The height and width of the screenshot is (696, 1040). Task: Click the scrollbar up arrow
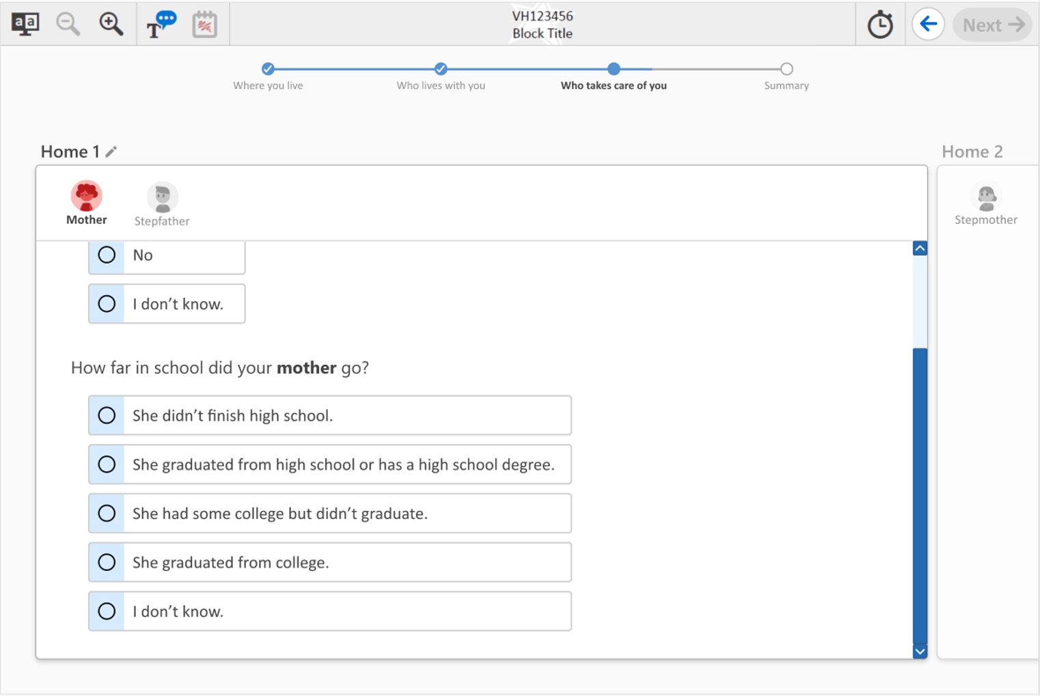920,249
